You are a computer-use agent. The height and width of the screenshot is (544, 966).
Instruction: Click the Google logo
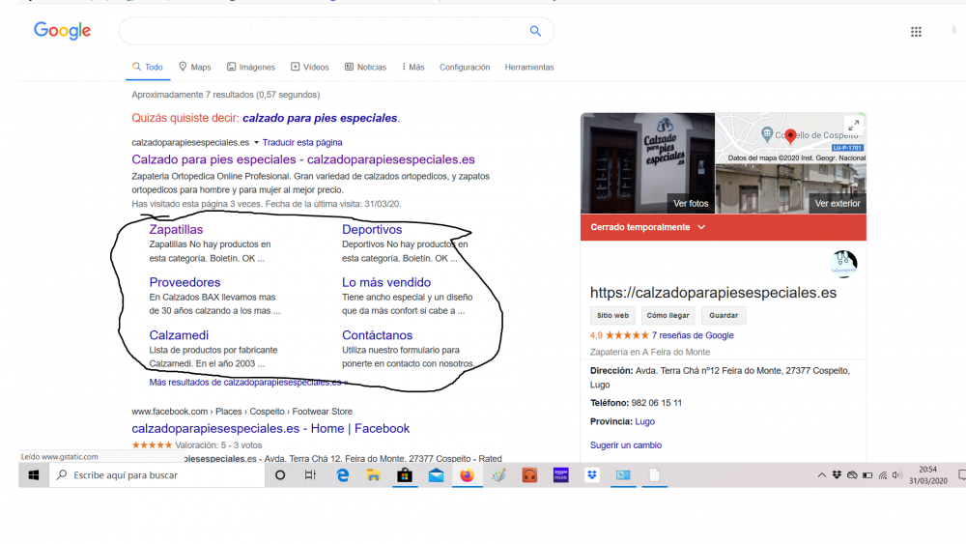tap(62, 30)
